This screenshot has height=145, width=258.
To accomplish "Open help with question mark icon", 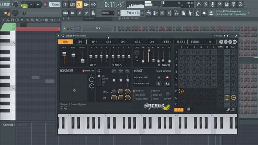I will tap(219, 4).
